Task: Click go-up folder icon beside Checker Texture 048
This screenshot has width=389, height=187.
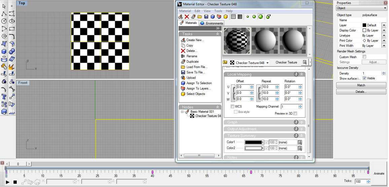Action: [x=225, y=63]
